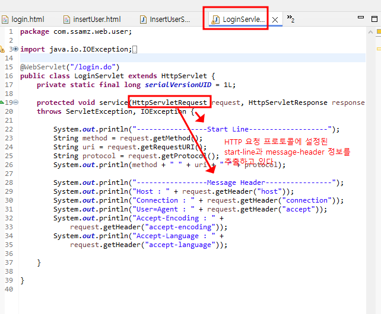Close the LoginServle... editor tab

(275, 20)
